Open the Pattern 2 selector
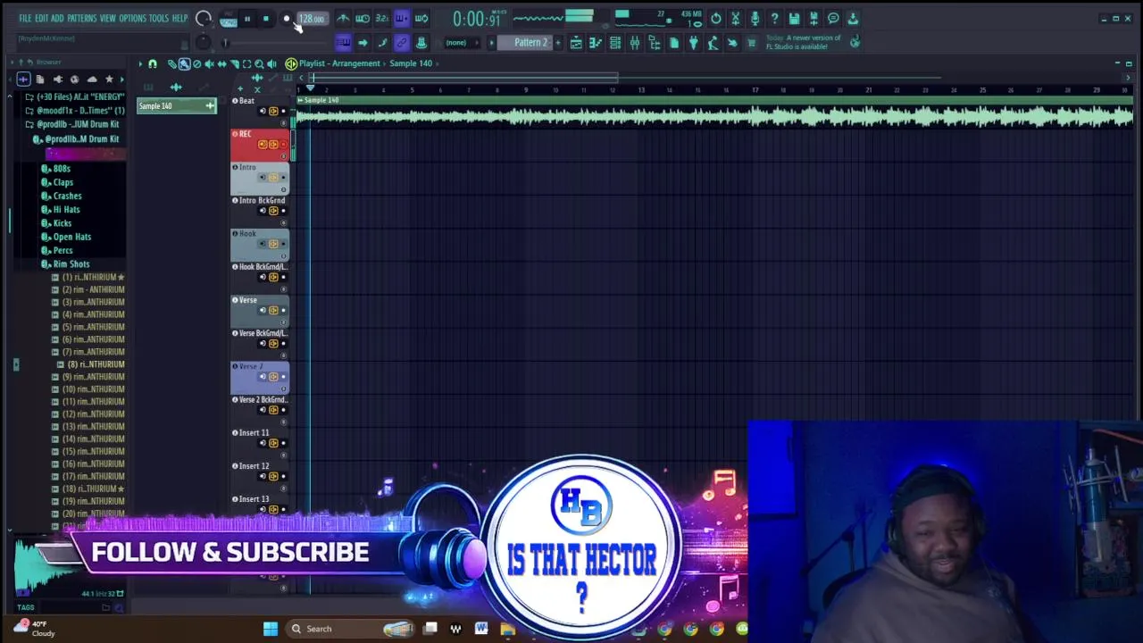The height and width of the screenshot is (643, 1143). coord(530,43)
